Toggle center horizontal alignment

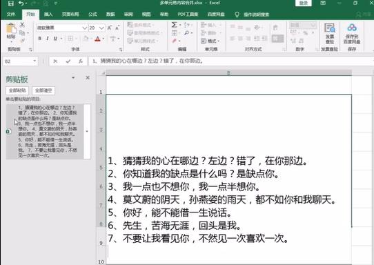coord(240,39)
